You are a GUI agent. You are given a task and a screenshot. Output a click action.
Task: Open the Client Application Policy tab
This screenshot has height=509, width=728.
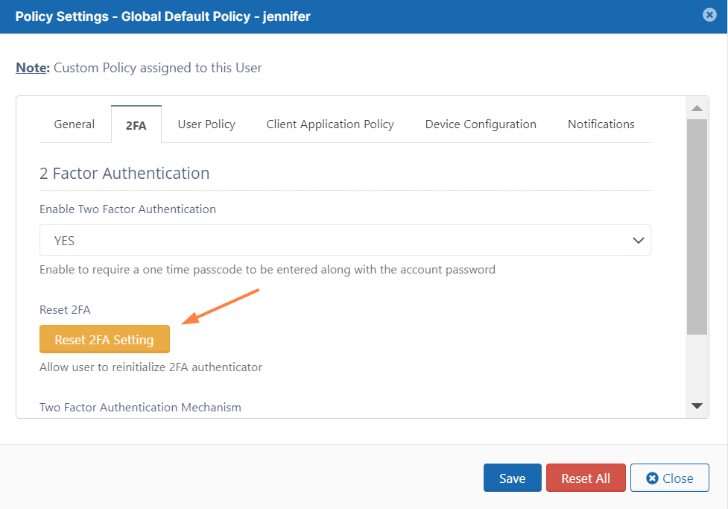pyautogui.click(x=330, y=124)
